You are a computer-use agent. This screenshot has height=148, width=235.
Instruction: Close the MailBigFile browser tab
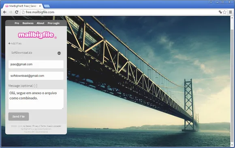[40, 6]
